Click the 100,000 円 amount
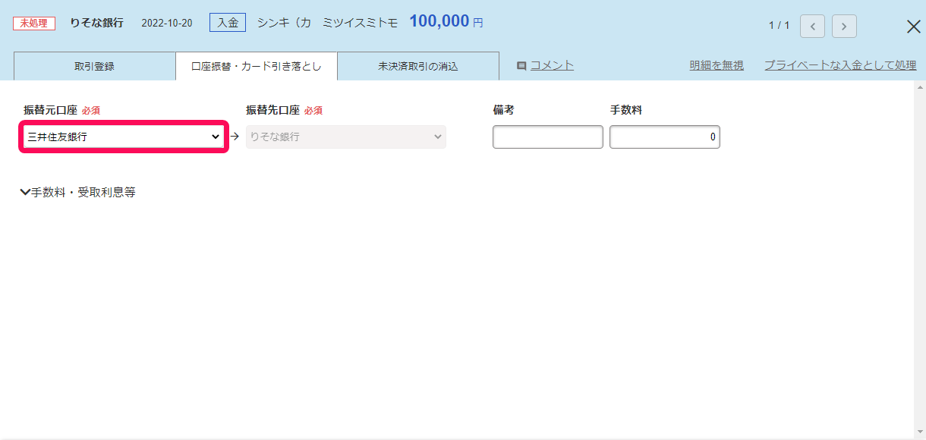The height and width of the screenshot is (440, 926). pyautogui.click(x=446, y=21)
